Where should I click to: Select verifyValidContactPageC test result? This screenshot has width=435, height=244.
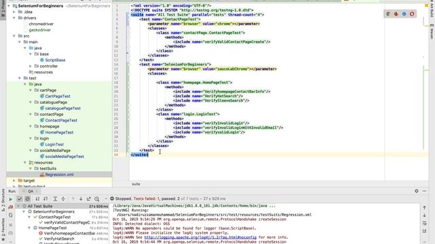tap(67, 222)
